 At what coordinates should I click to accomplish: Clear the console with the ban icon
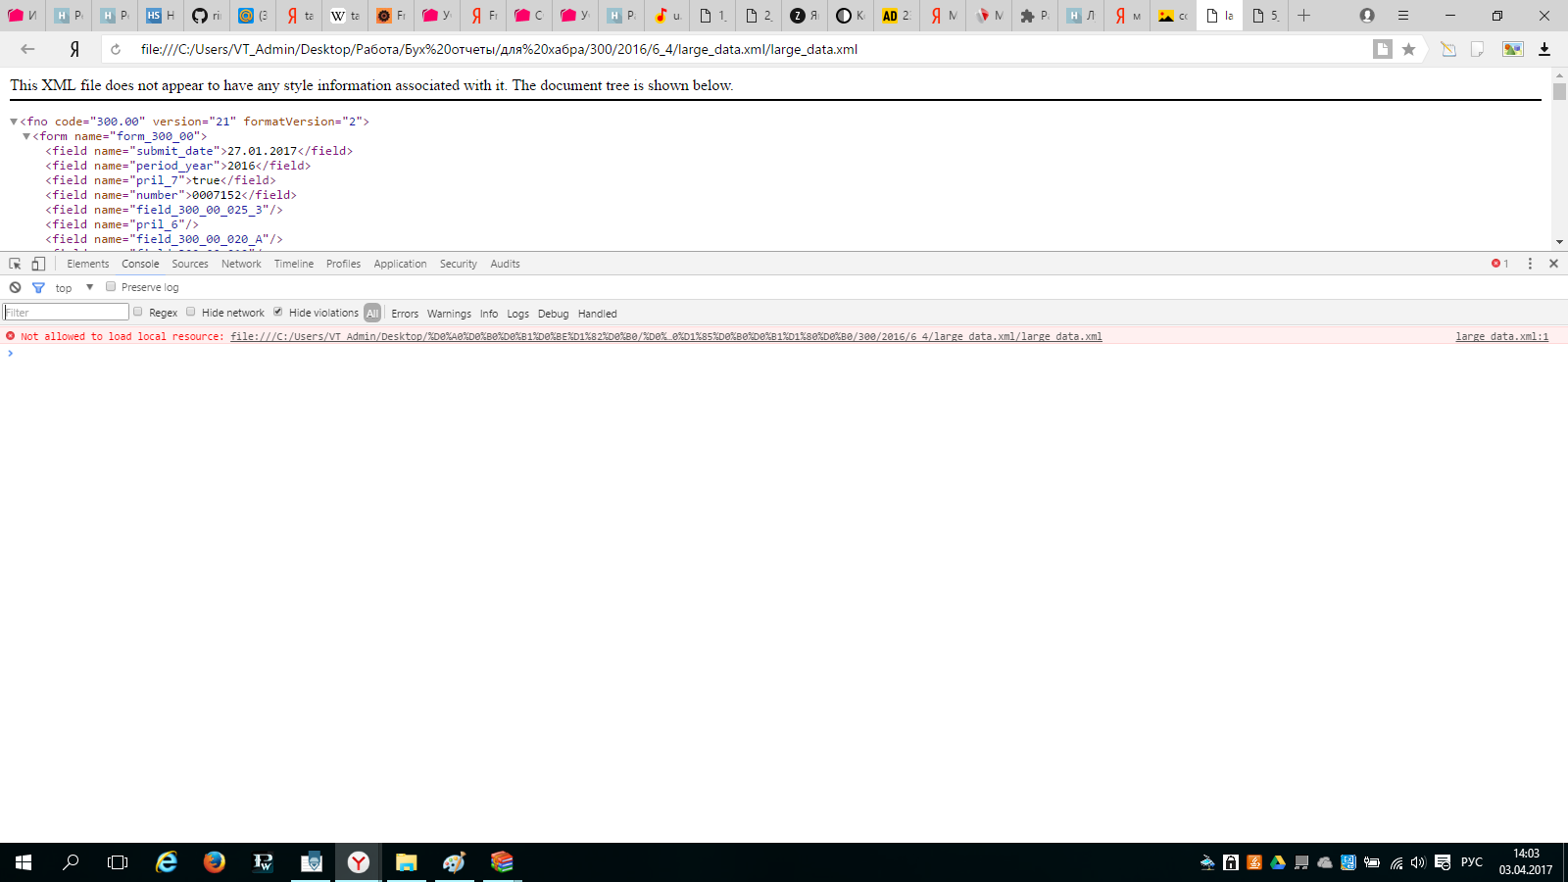click(15, 287)
